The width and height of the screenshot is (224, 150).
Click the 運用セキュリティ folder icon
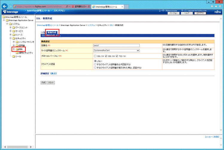17,53
